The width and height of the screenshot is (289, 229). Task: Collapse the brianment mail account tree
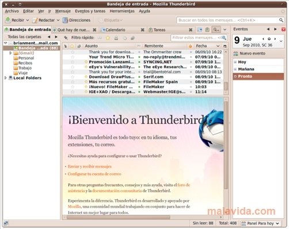point(6,43)
